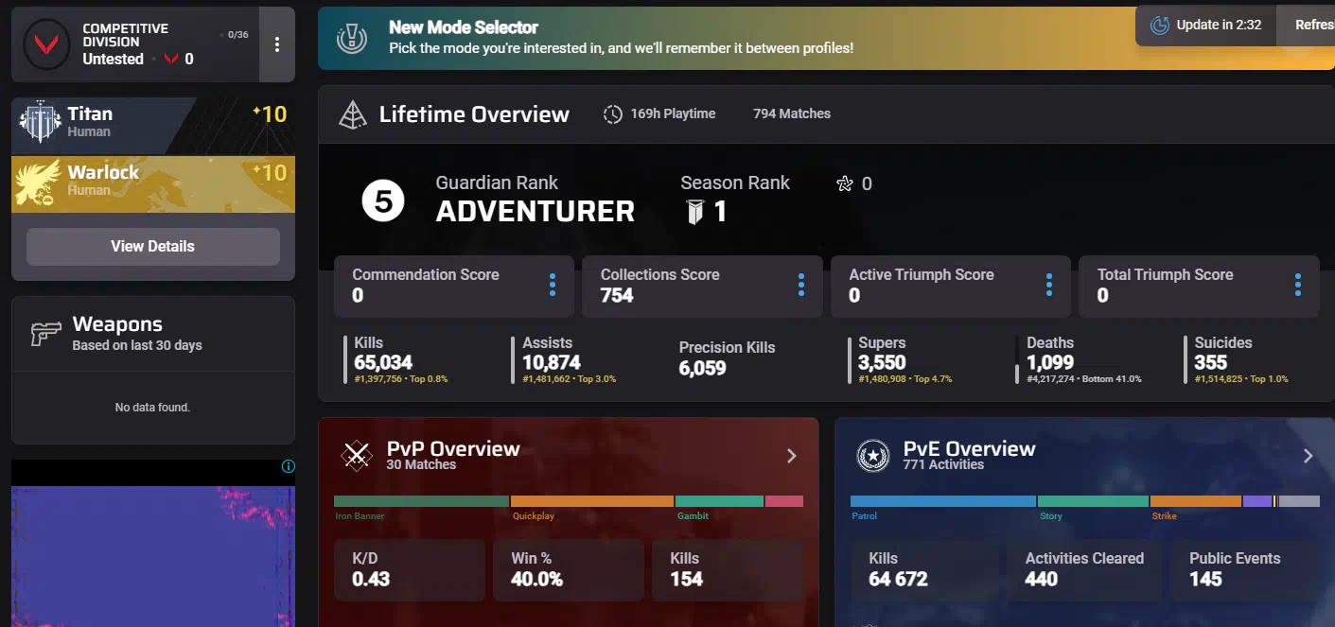Click the Weapons pistol icon

tap(44, 334)
